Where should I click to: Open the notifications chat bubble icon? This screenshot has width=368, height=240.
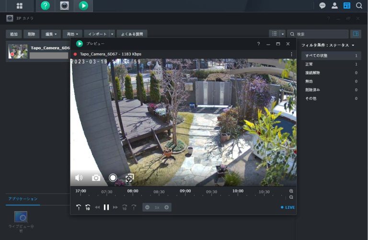click(322, 6)
